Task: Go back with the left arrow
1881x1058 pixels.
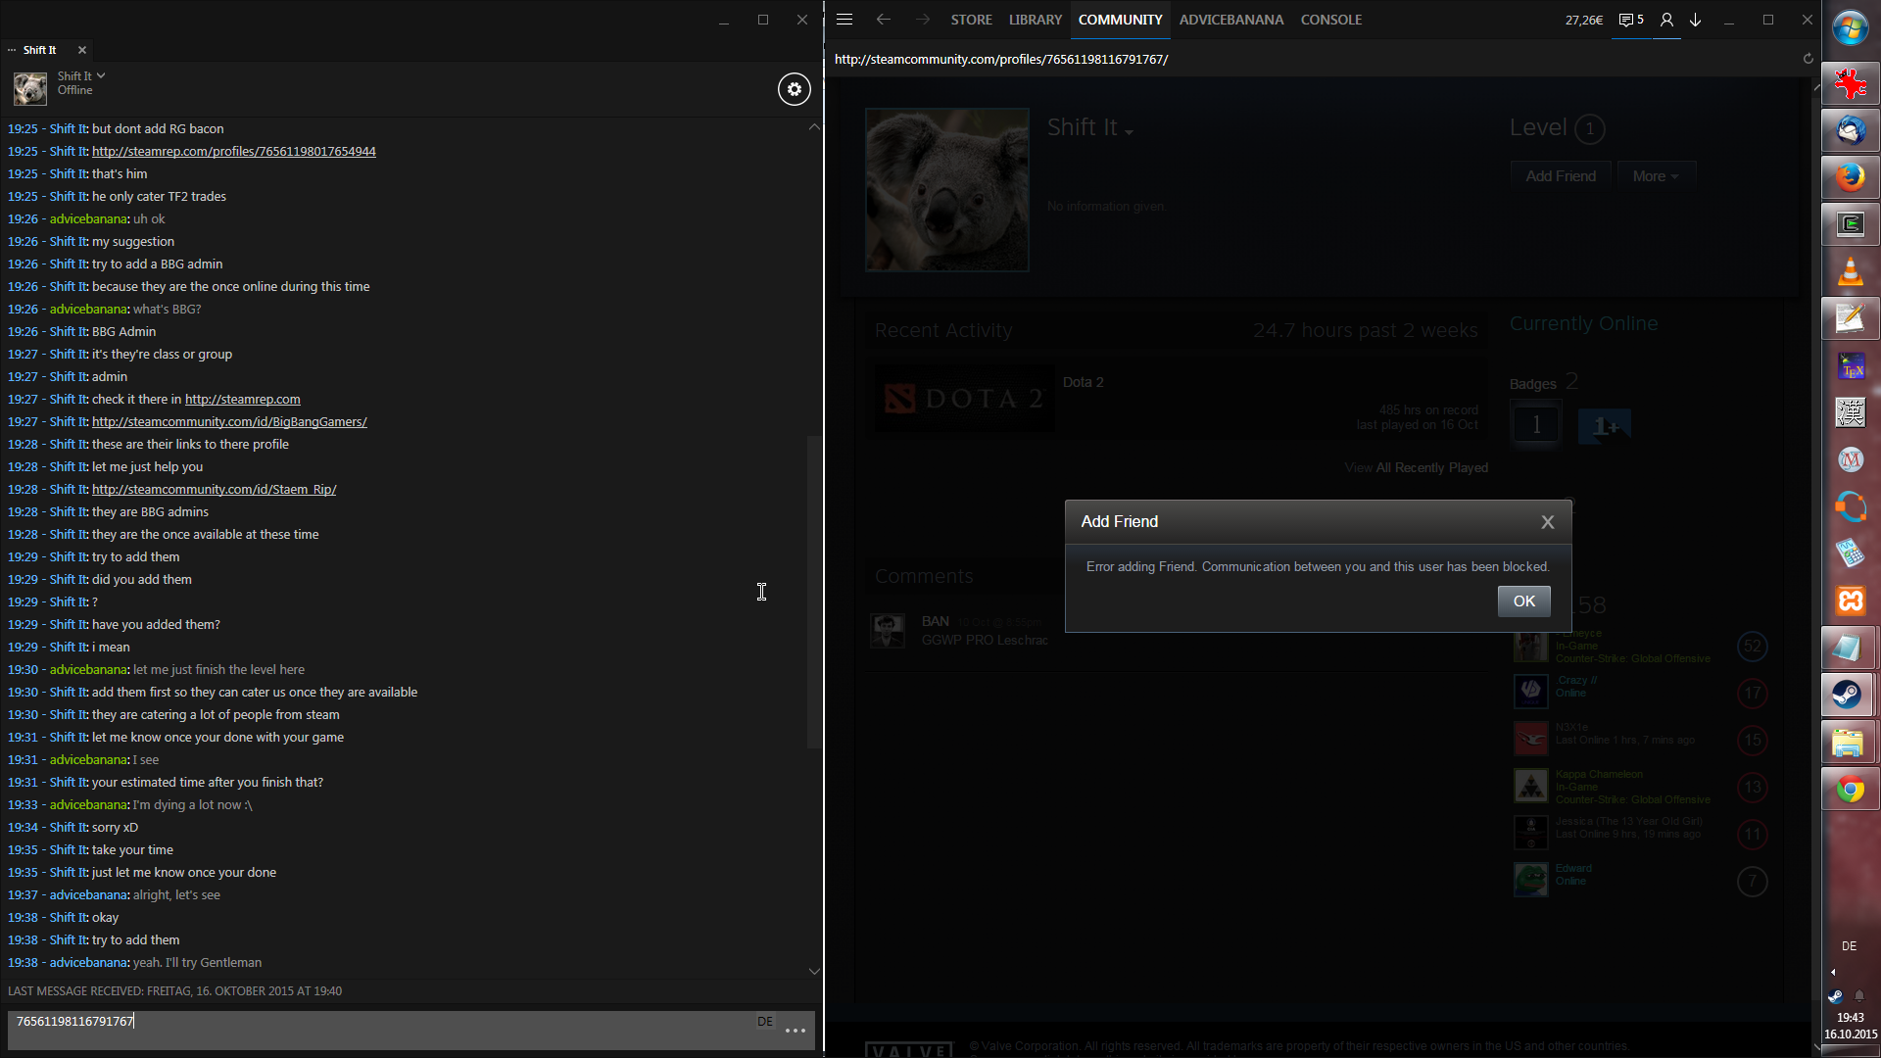Action: pos(883,20)
